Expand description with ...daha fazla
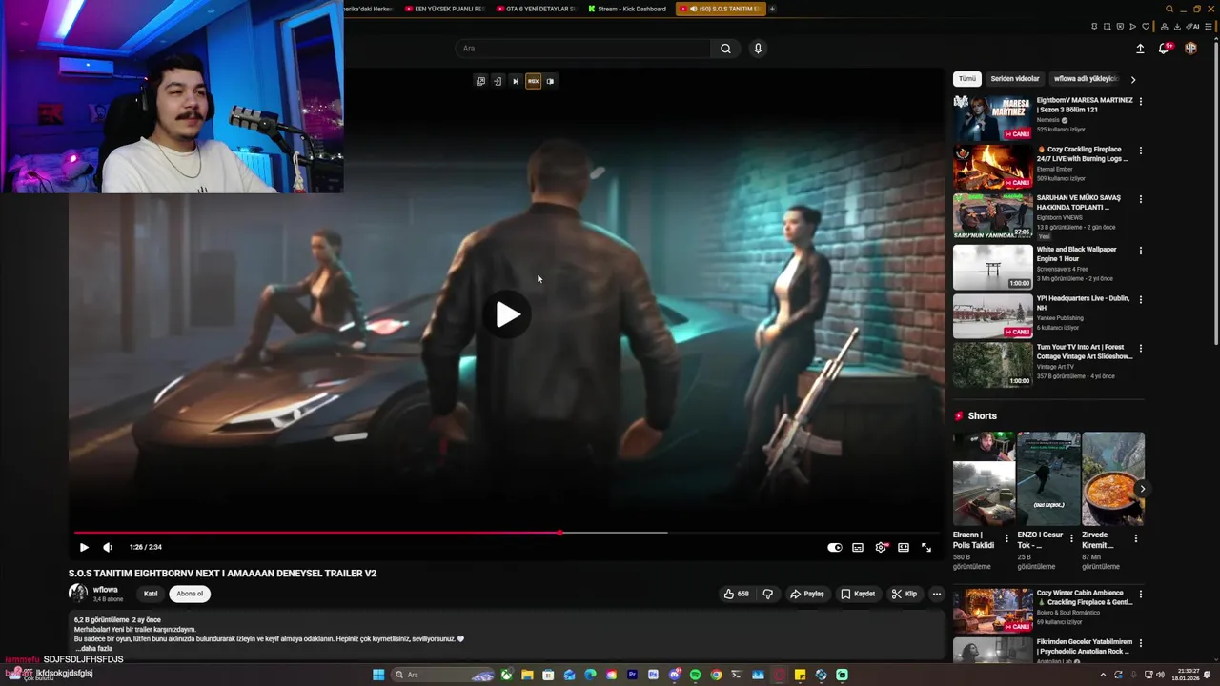1220x686 pixels. coord(94,649)
